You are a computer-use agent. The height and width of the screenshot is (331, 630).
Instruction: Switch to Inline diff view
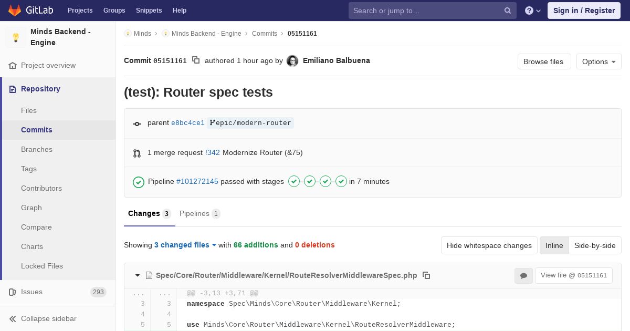[554, 245]
